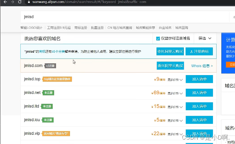Viewport: 235px width, 144px height.
Task: Click the 挑选您喜欢的域名 heading
Action: 42,39
